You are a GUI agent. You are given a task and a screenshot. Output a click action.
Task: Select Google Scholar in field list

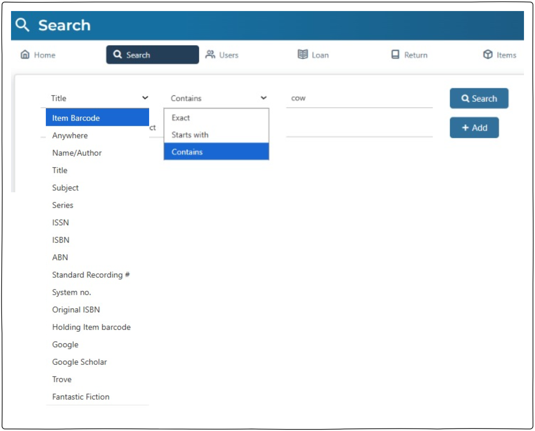[x=79, y=362]
